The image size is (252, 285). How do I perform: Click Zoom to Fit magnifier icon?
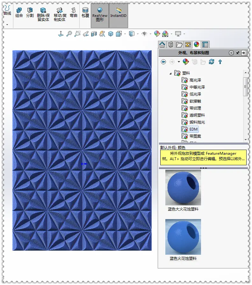click(69, 34)
